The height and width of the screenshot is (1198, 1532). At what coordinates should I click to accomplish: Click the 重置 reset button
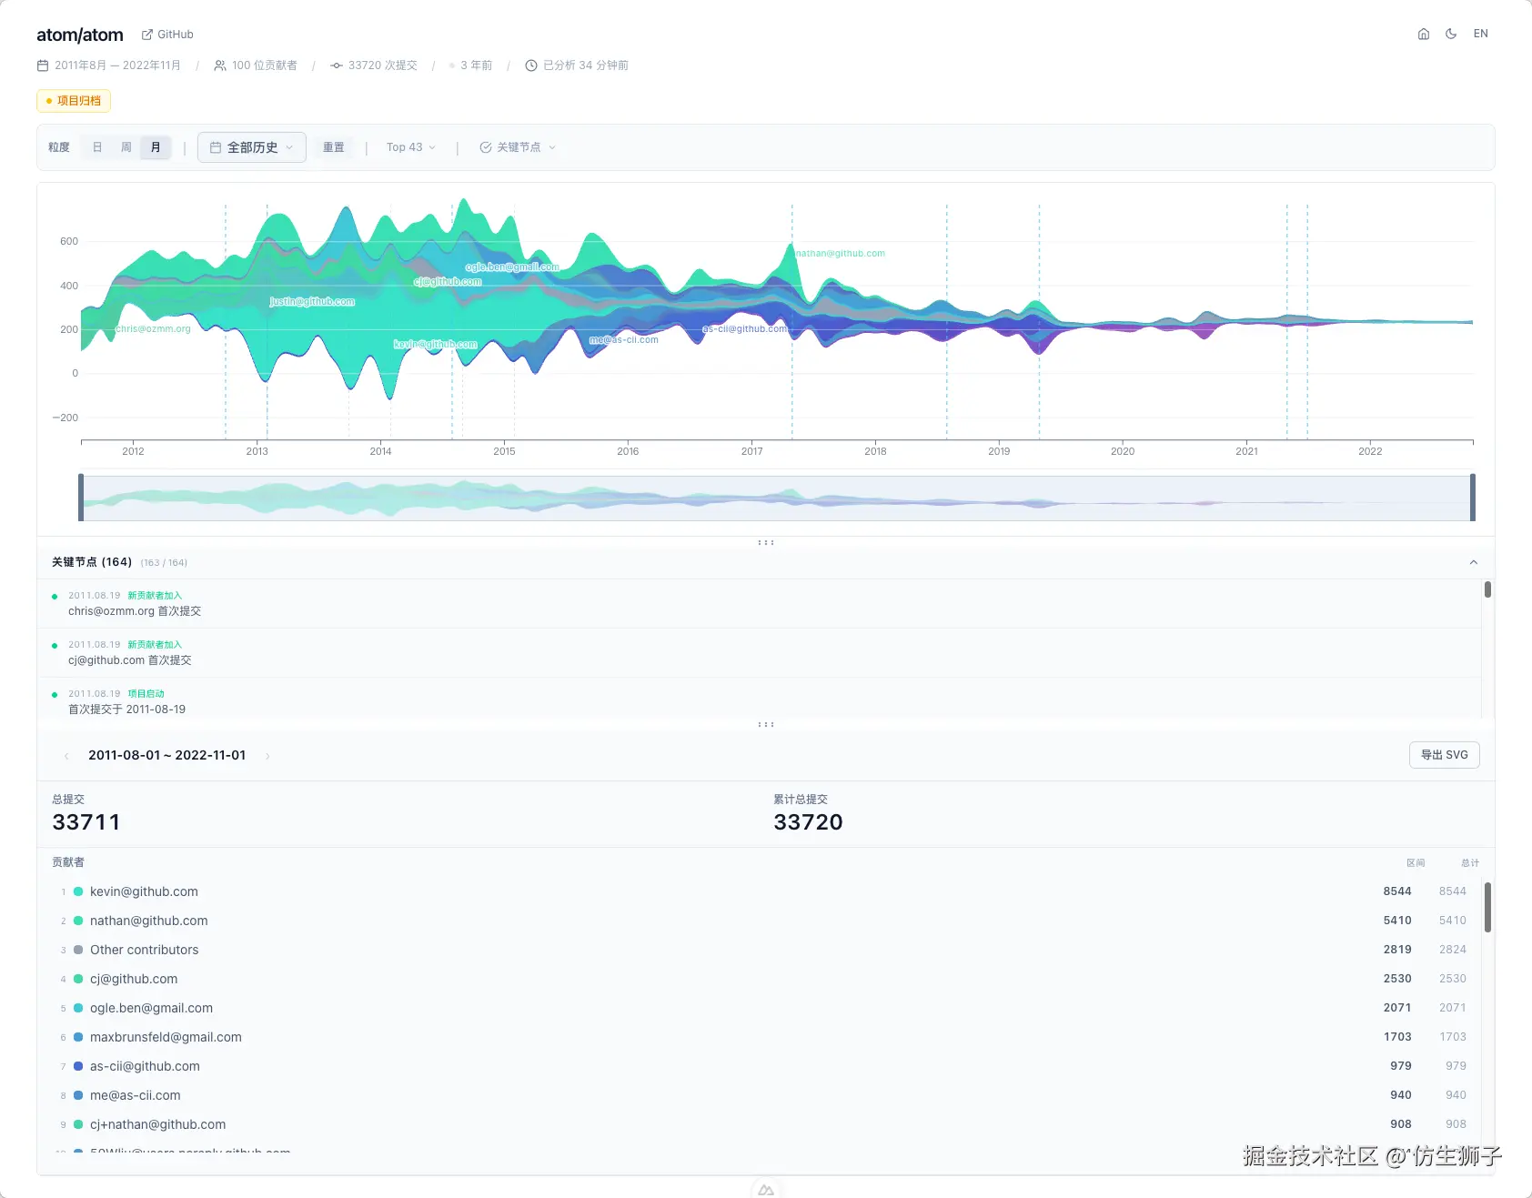[334, 147]
